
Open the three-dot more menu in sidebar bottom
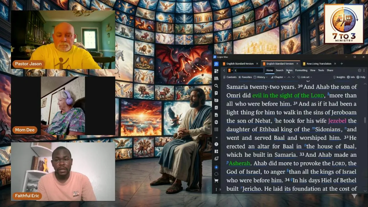216,189
